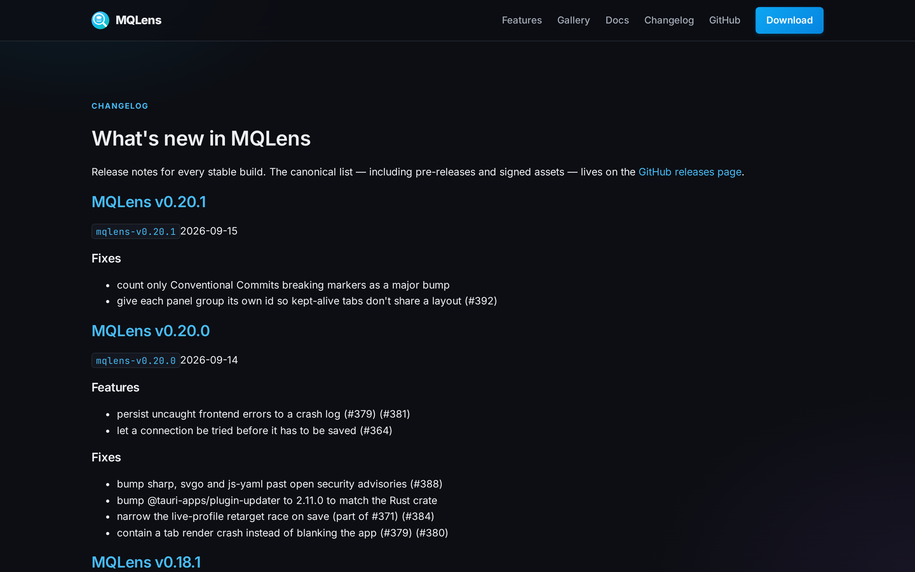Open the Gallery nav item
The height and width of the screenshot is (572, 915).
(x=573, y=20)
